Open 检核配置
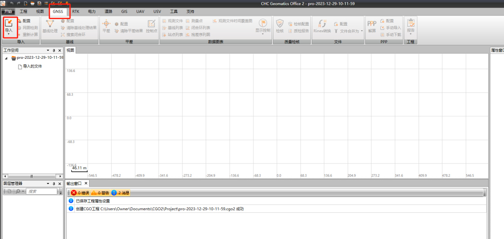Screen dimensions: 504x239 pos(299,24)
